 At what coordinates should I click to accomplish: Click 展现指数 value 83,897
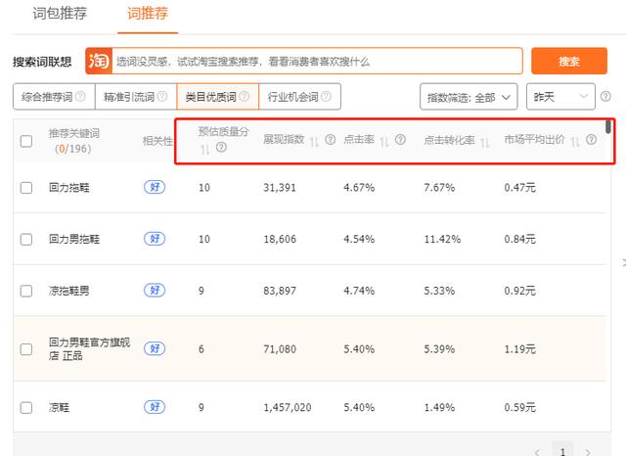pos(280,291)
